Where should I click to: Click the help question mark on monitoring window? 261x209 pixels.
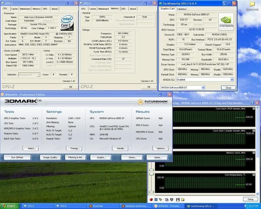252,103
